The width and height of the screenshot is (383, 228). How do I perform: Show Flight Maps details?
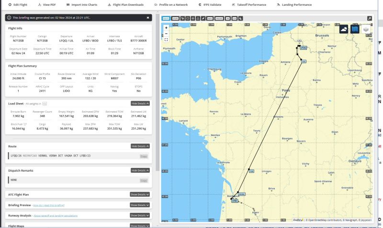pos(139,226)
